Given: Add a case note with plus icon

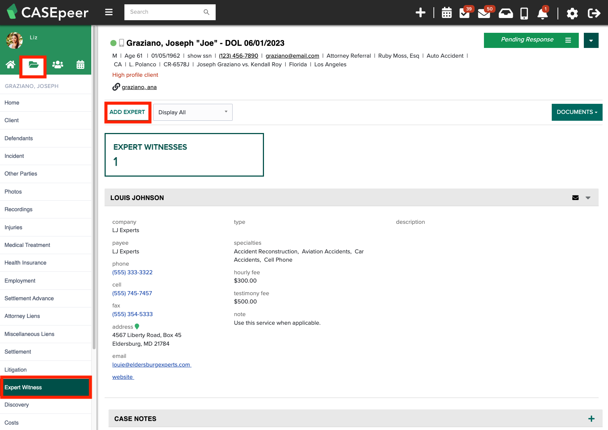Looking at the screenshot, I should 591,419.
